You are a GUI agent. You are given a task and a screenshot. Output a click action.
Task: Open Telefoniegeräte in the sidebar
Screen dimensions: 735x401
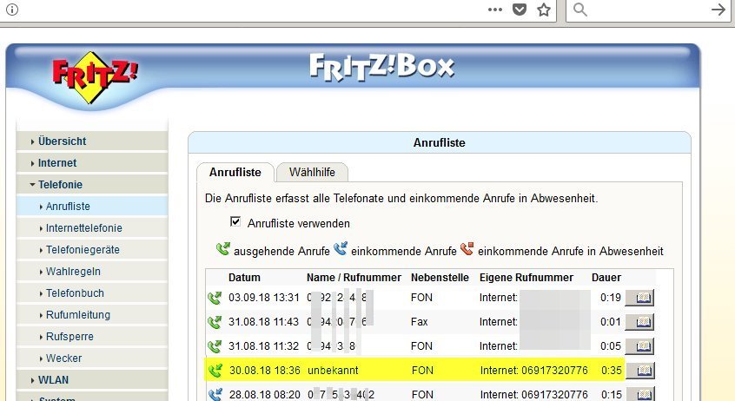pyautogui.click(x=92, y=250)
